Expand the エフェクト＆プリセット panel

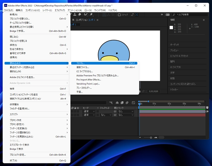tap(179, 56)
